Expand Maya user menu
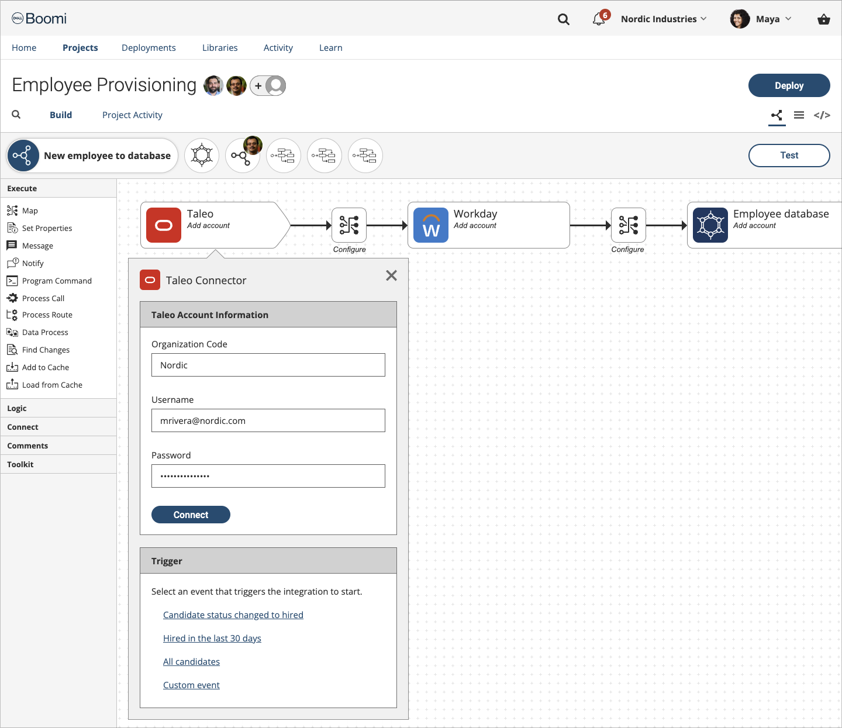Image resolution: width=842 pixels, height=728 pixels. (773, 19)
